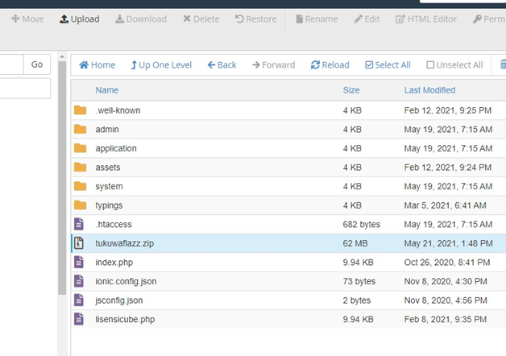Sort by Size column header
The height and width of the screenshot is (356, 506).
pos(351,90)
